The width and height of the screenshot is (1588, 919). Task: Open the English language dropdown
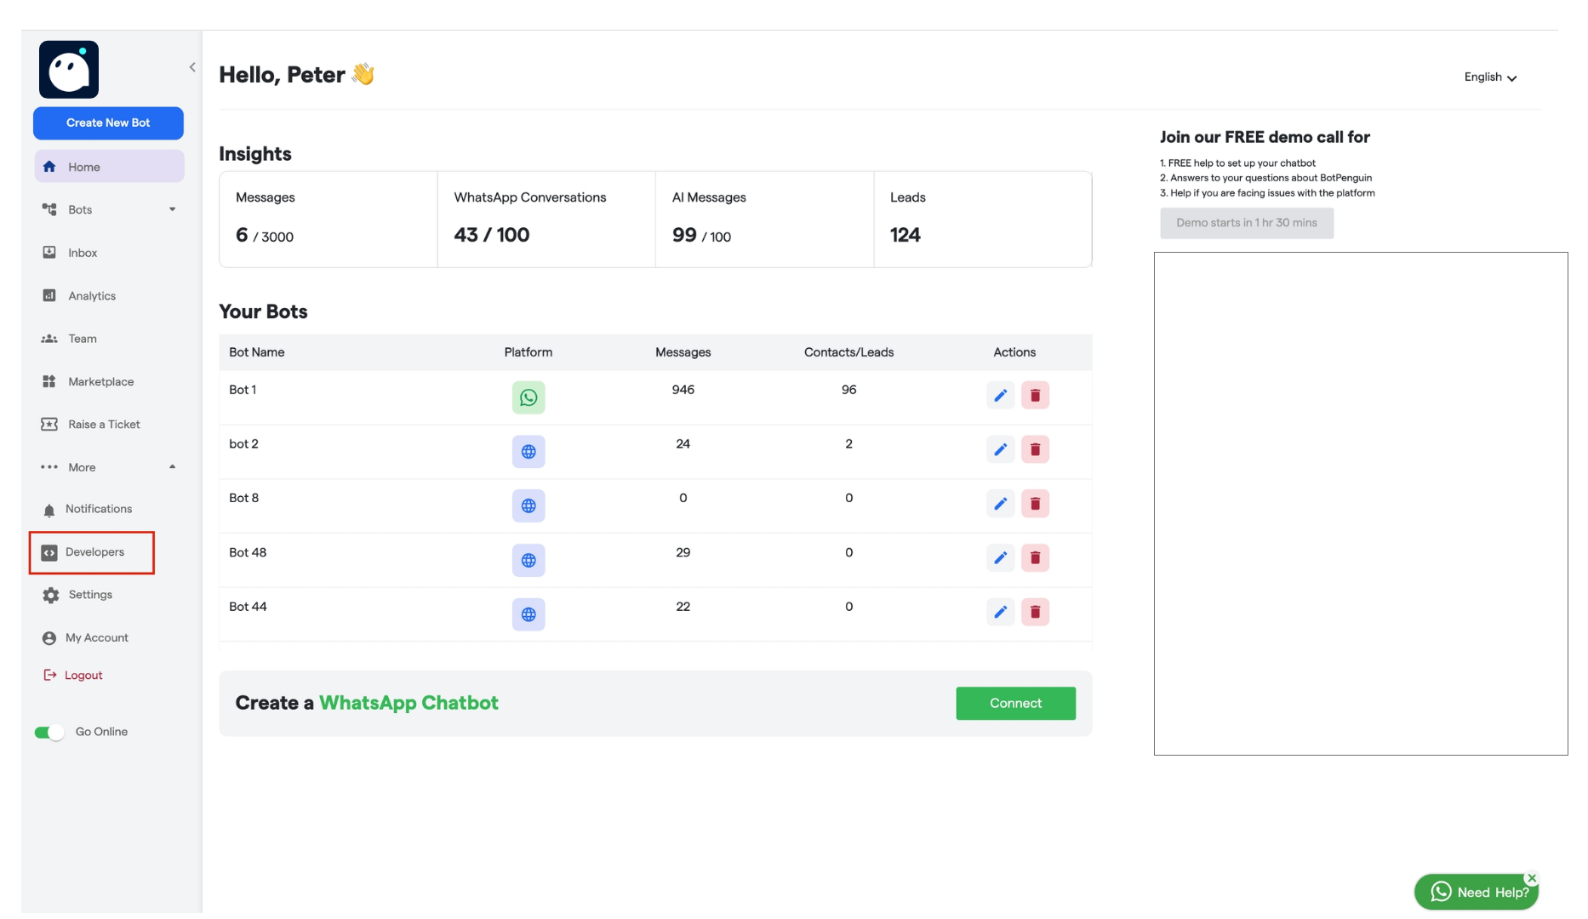point(1490,77)
